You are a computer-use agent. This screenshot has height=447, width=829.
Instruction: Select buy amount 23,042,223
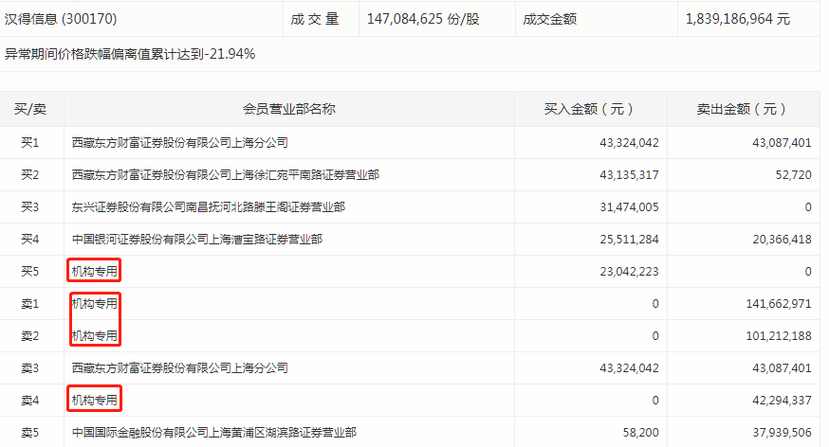629,271
